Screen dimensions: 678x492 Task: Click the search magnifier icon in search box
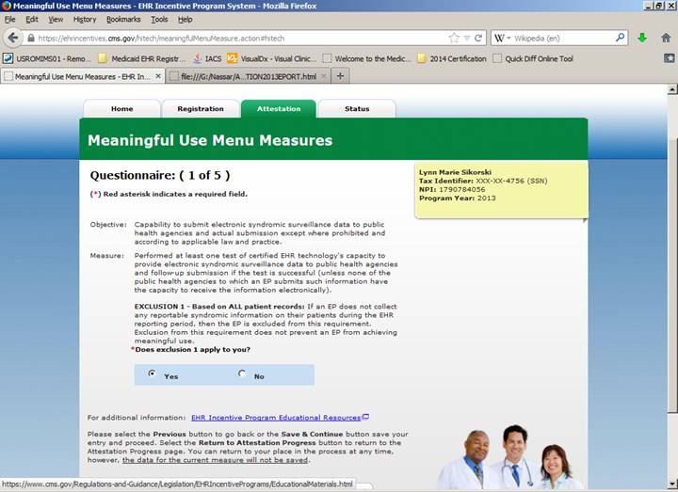(621, 39)
